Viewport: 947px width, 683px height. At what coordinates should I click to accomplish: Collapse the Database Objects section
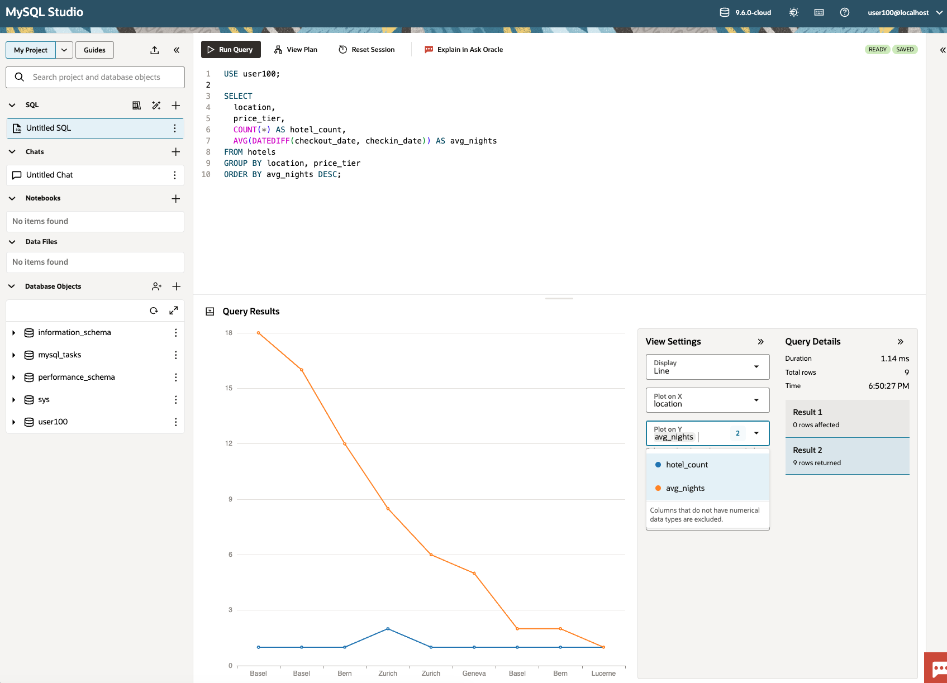pos(12,286)
